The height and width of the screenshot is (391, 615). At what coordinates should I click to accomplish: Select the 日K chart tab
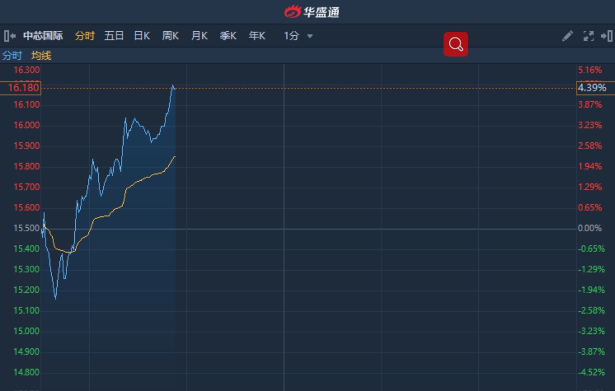(x=142, y=36)
